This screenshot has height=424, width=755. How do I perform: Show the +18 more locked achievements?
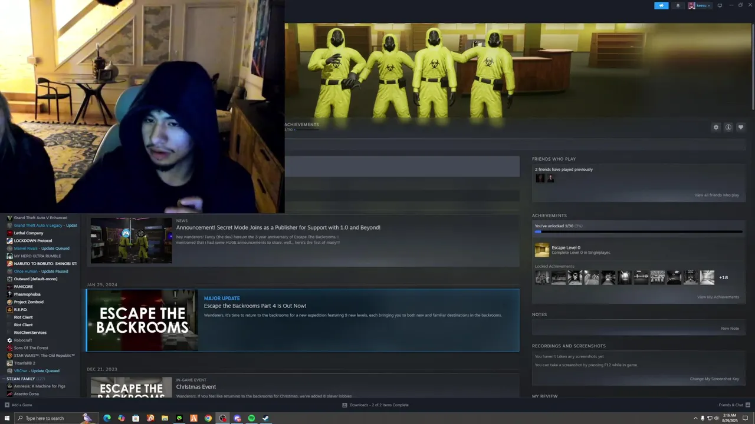[723, 277]
